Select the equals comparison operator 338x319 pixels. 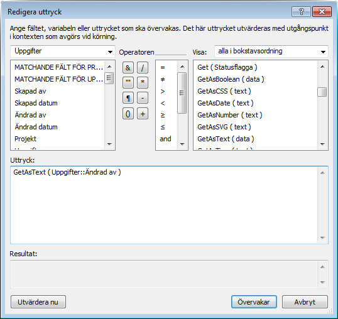tap(166, 67)
